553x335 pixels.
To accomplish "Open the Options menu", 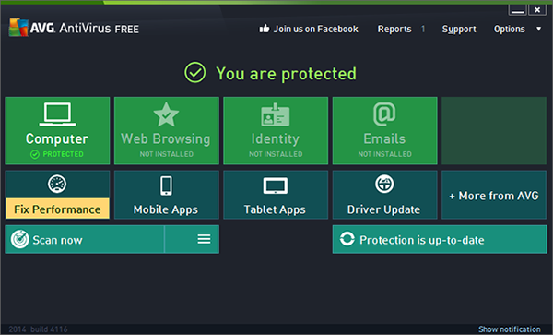I will pos(510,29).
